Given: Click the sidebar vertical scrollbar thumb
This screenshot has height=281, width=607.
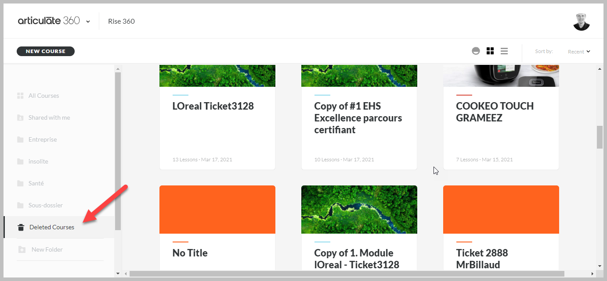Looking at the screenshot, I should [x=118, y=151].
